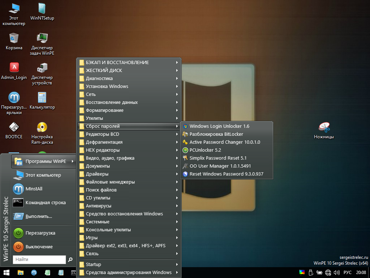
Task: Switch the РУС keyboard language indicator
Action: coord(348,273)
